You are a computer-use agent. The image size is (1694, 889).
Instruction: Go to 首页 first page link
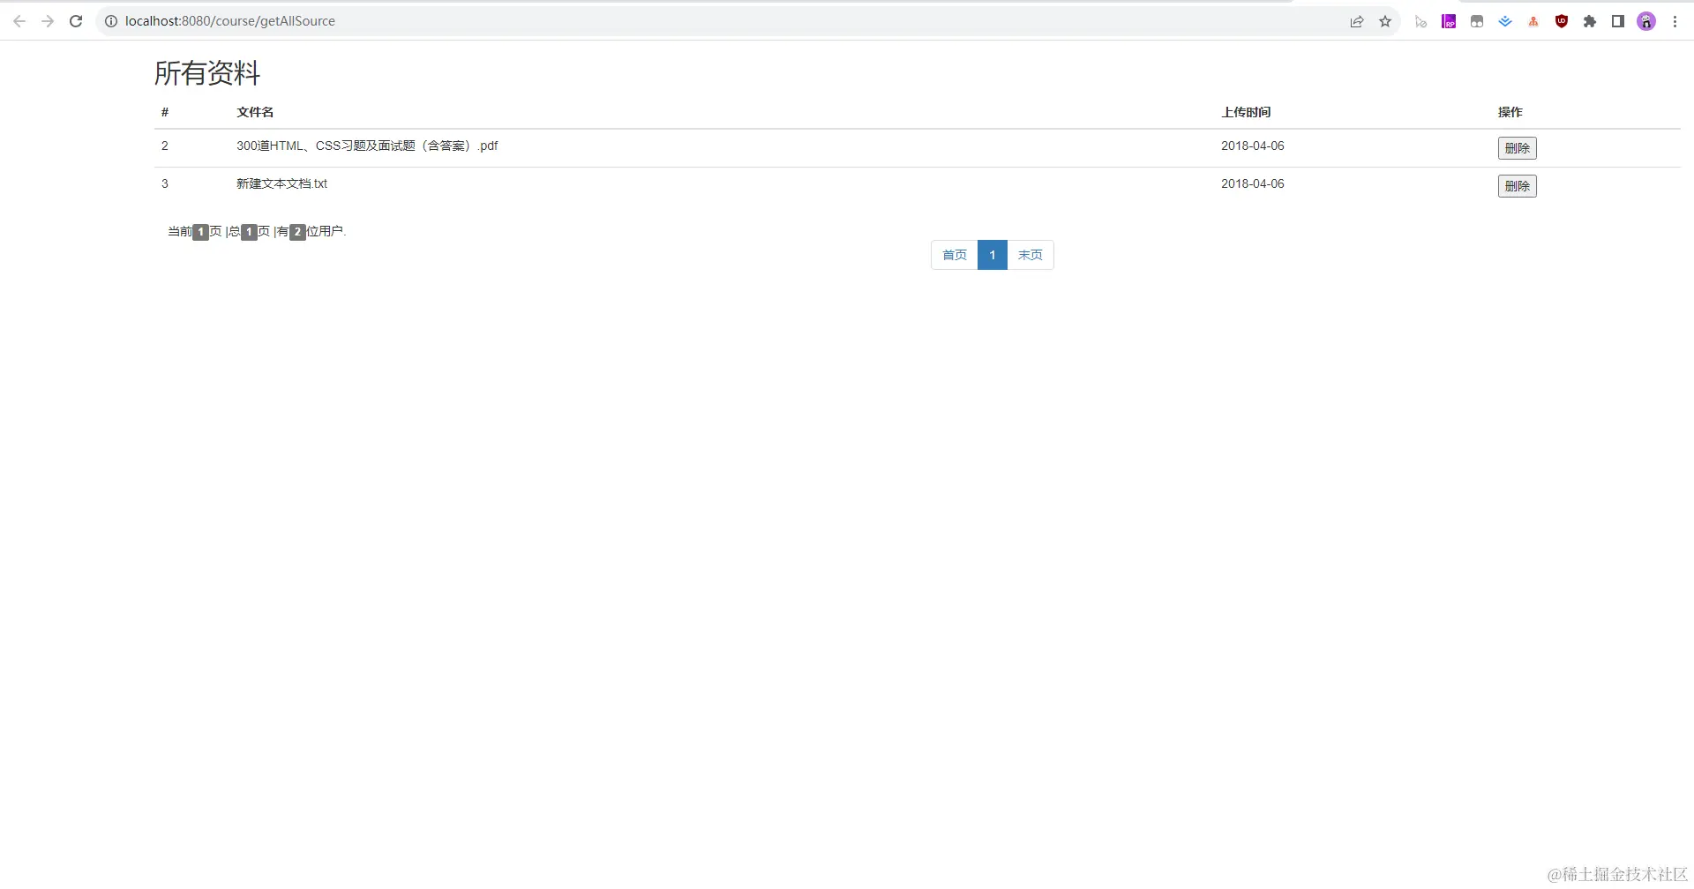(955, 255)
